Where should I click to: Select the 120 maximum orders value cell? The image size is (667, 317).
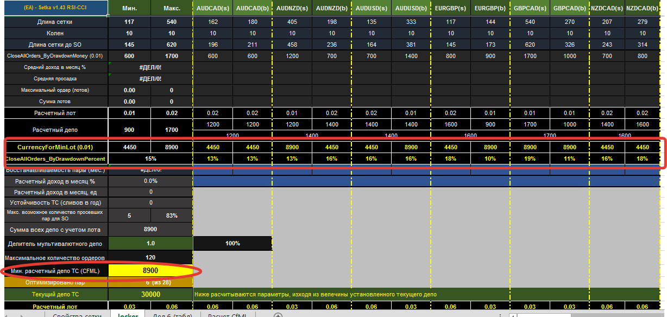(x=150, y=257)
